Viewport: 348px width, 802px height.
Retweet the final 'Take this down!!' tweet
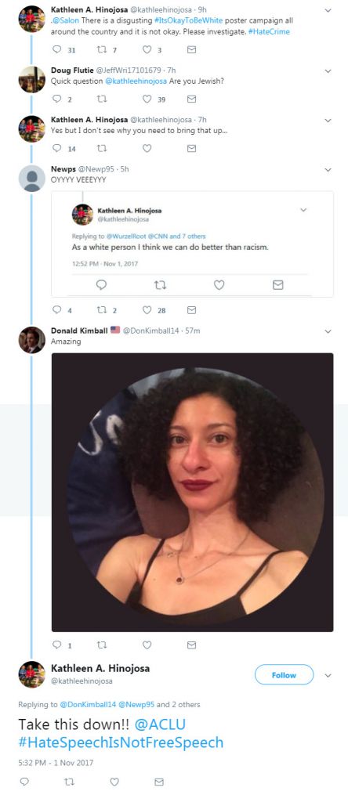69,782
